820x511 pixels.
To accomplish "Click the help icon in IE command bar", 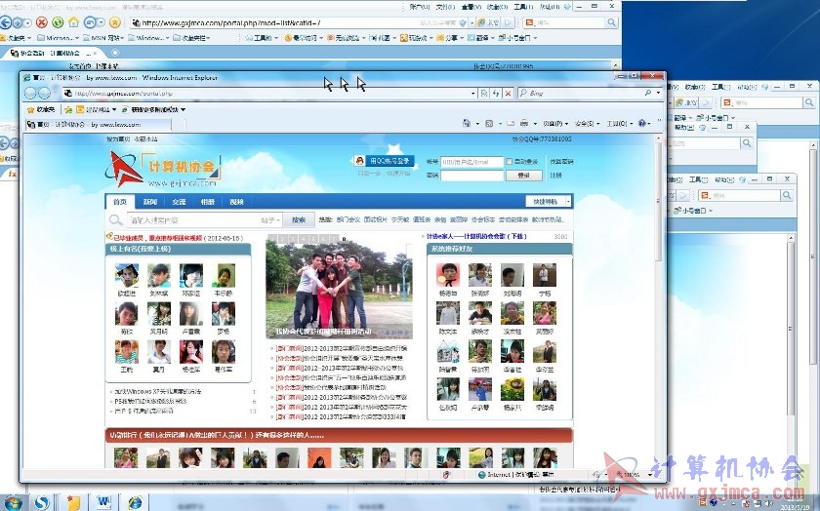I will 641,123.
